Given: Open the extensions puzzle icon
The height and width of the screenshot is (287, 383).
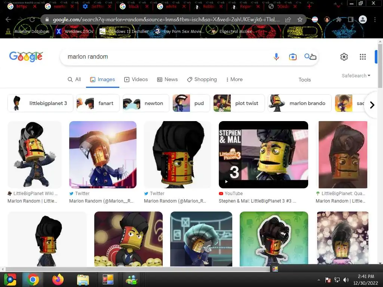Looking at the screenshot, I should point(339,19).
